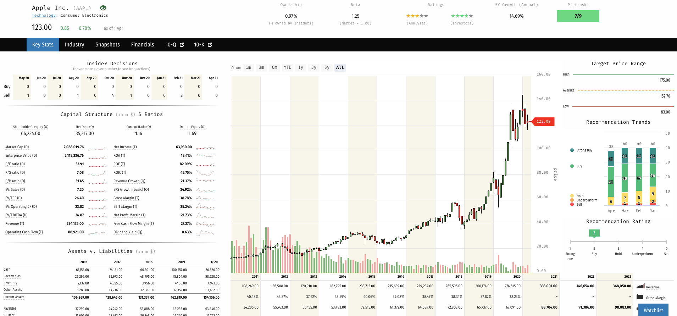The width and height of the screenshot is (677, 316).
Task: Click the ROE (T) label
Action: 119,164
